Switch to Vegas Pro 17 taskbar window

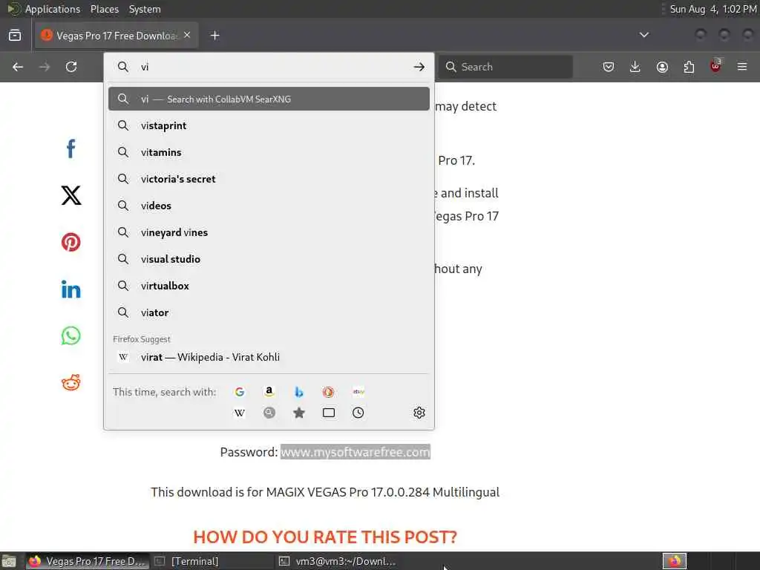(88, 561)
